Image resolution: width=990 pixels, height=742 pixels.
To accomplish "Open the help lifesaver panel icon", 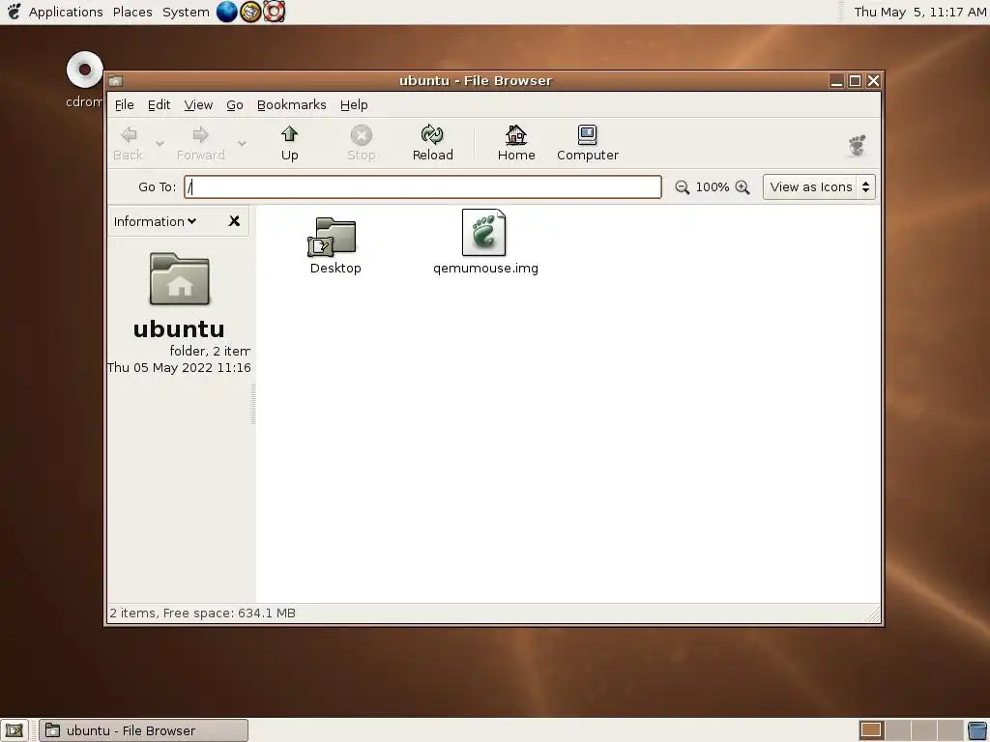I will [274, 12].
